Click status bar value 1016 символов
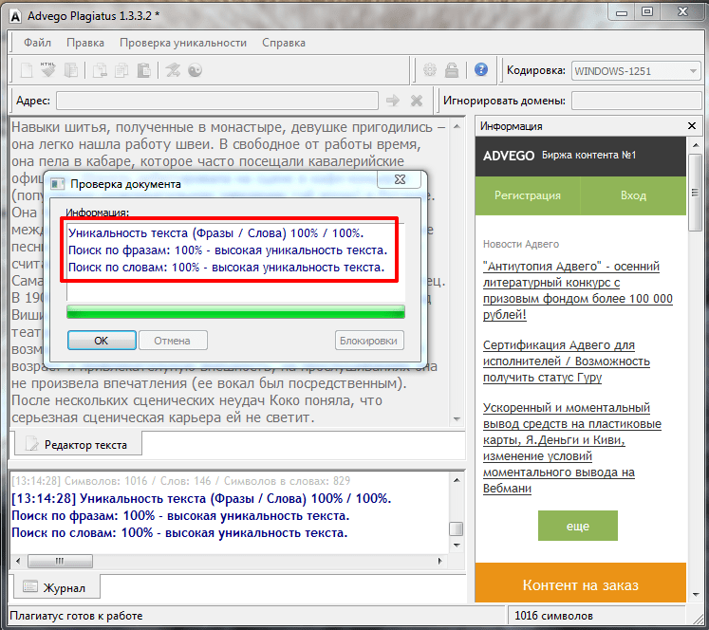Image resolution: width=709 pixels, height=630 pixels. pyautogui.click(x=553, y=616)
